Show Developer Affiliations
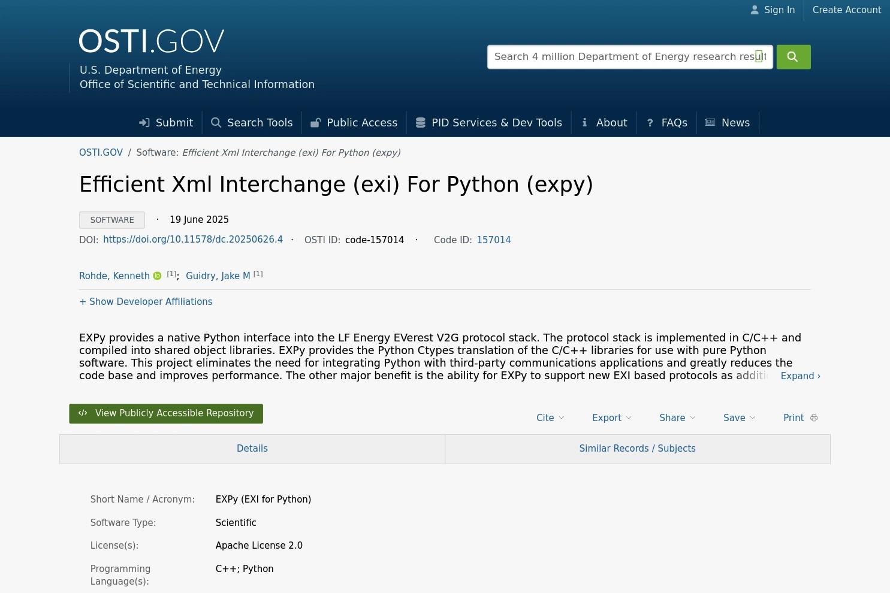Viewport: 890px width, 593px height. click(x=146, y=302)
